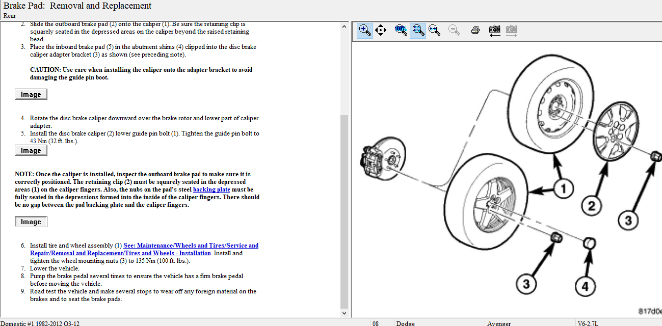Go to previous image with camera icon
Screen dimensions: 662x326
pos(494,30)
